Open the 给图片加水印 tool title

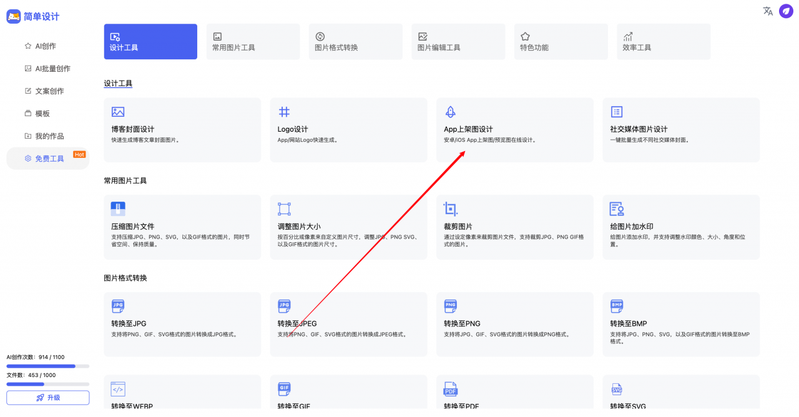click(632, 227)
